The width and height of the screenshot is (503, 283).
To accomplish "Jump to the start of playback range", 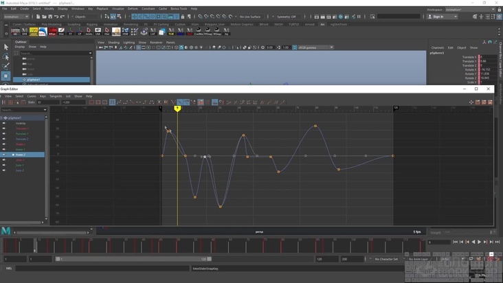I will [x=455, y=242].
